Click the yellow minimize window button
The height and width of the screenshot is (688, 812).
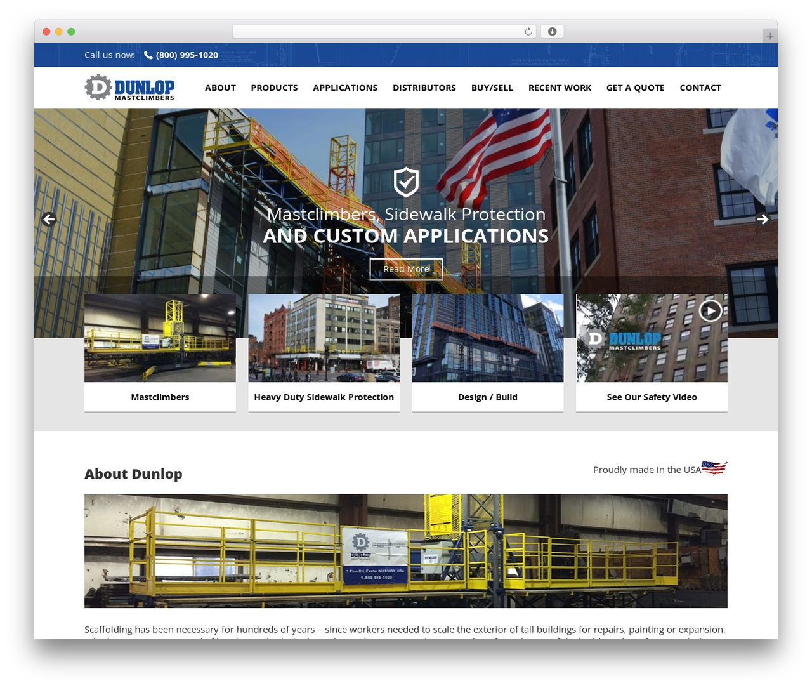59,32
